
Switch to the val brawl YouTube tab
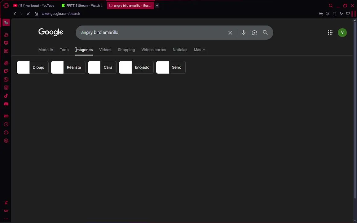click(34, 6)
